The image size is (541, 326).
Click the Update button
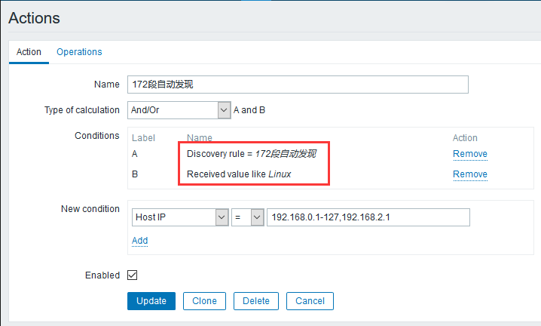click(151, 301)
